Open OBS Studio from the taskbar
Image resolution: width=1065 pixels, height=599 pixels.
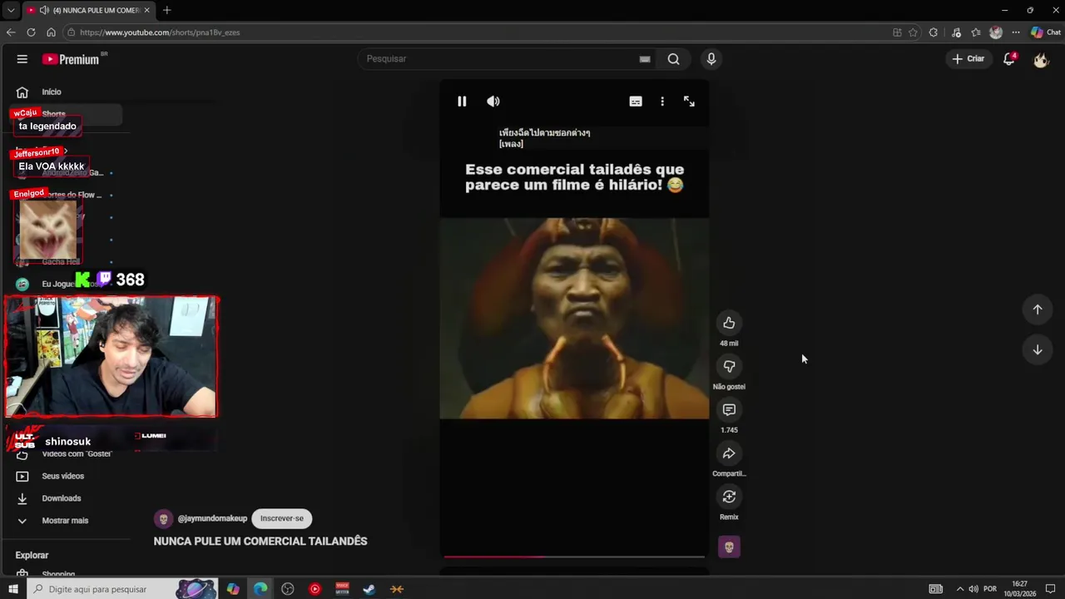(288, 589)
